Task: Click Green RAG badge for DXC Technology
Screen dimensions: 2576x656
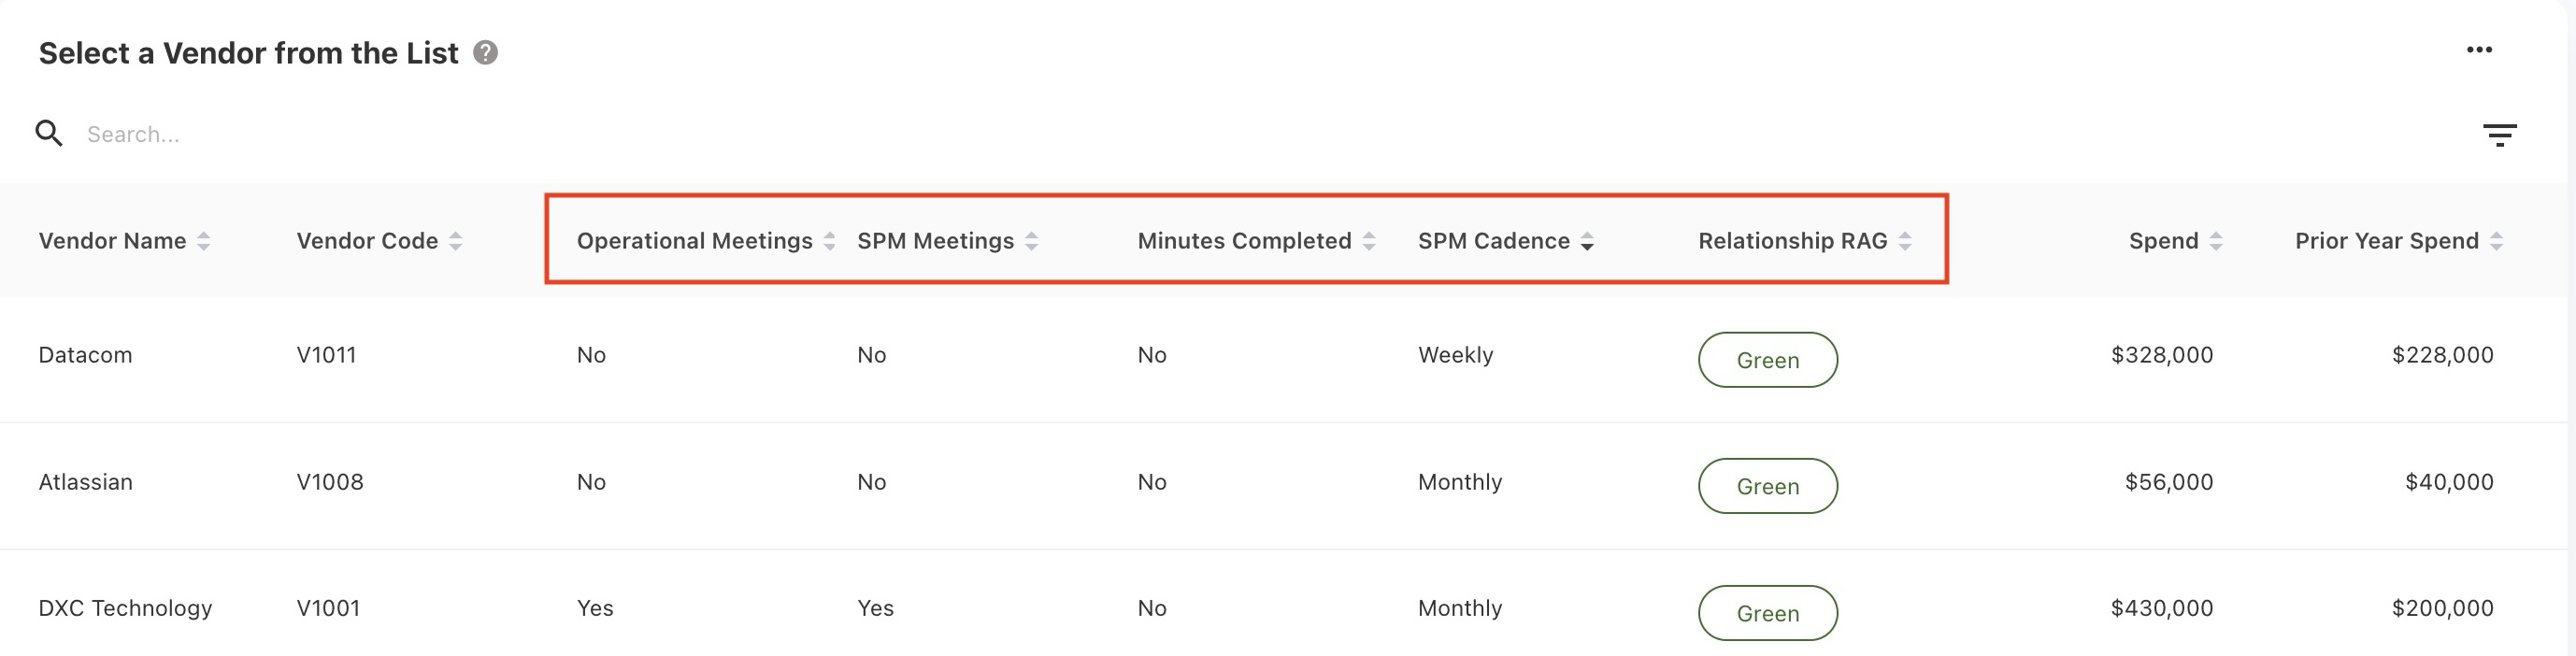Action: tap(1767, 613)
